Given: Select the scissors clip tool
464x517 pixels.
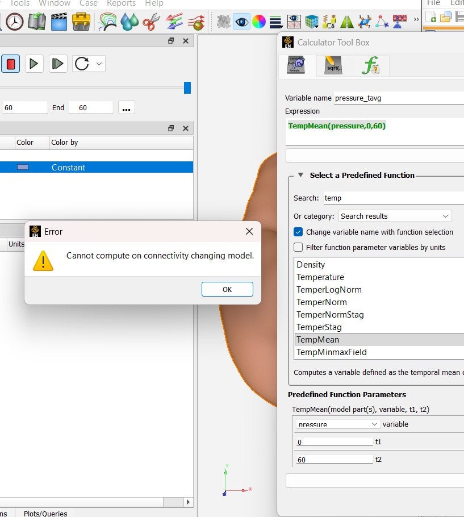Looking at the screenshot, I should (151, 22).
